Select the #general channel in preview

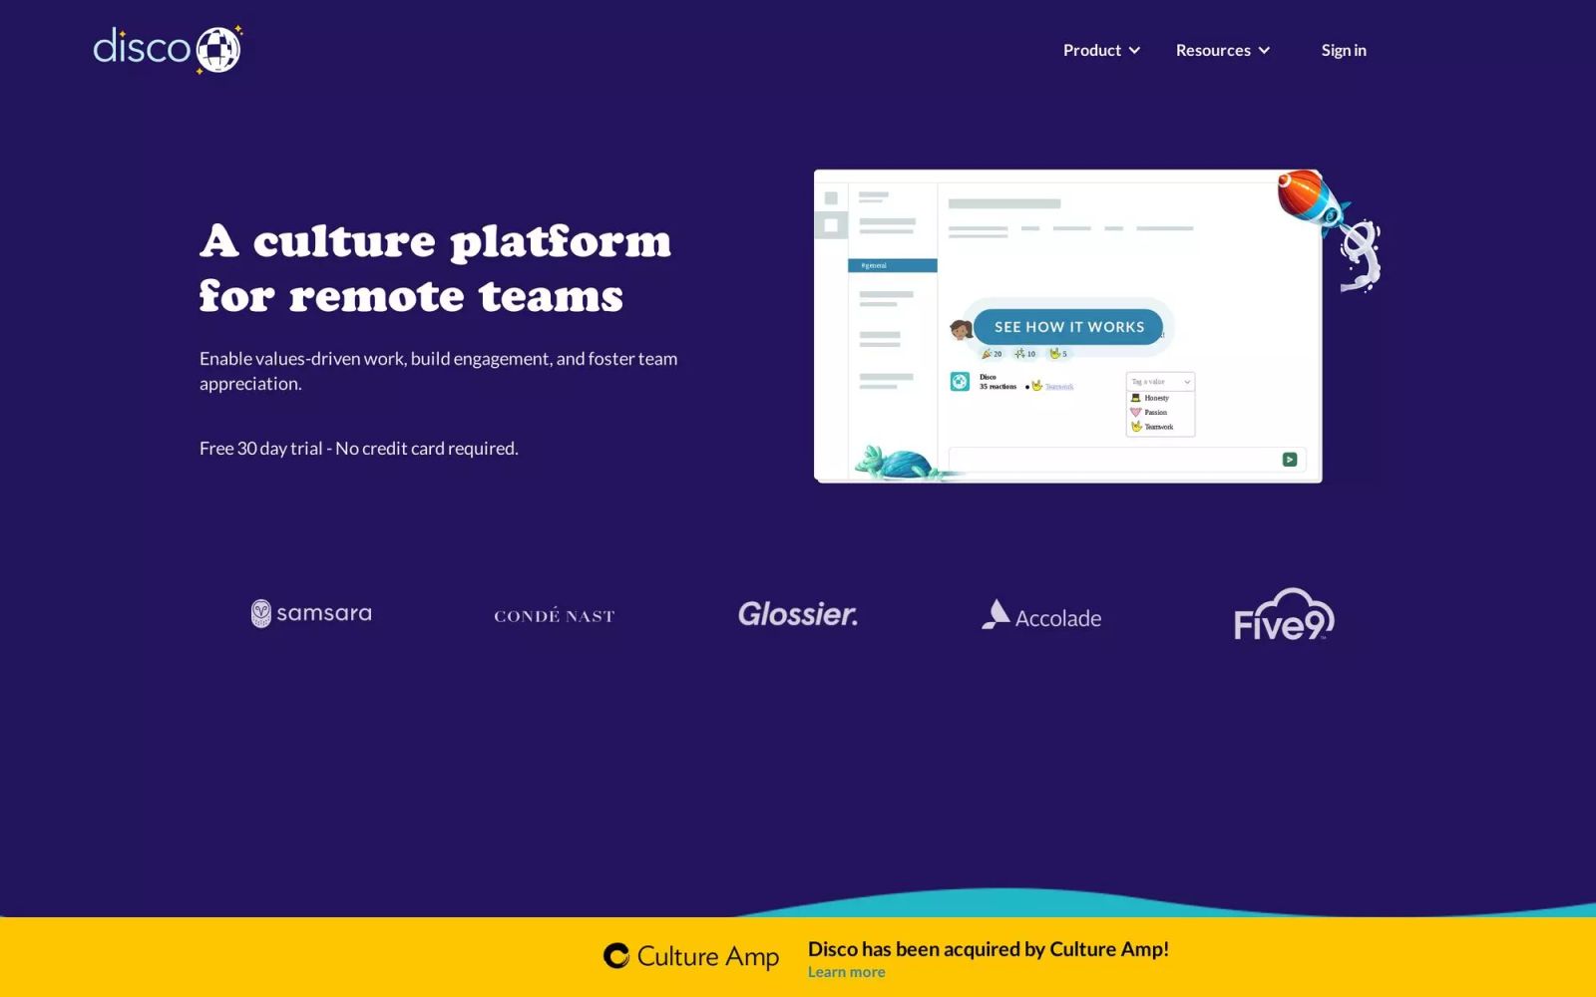click(x=892, y=265)
